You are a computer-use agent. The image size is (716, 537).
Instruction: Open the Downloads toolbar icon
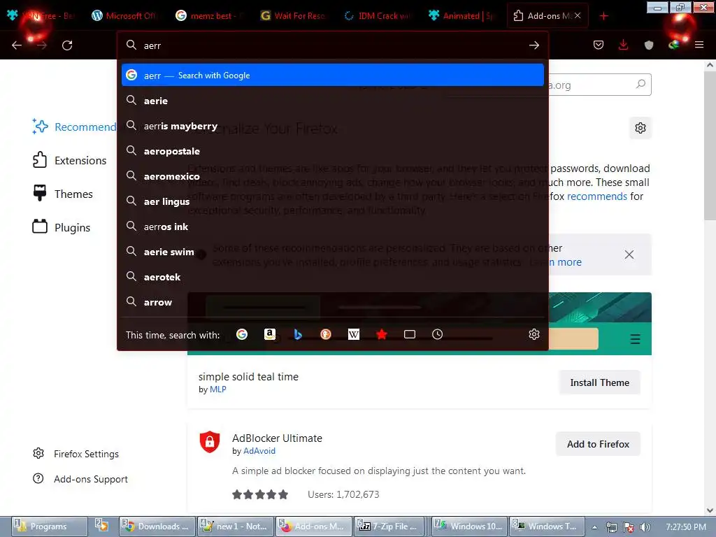[x=623, y=45]
